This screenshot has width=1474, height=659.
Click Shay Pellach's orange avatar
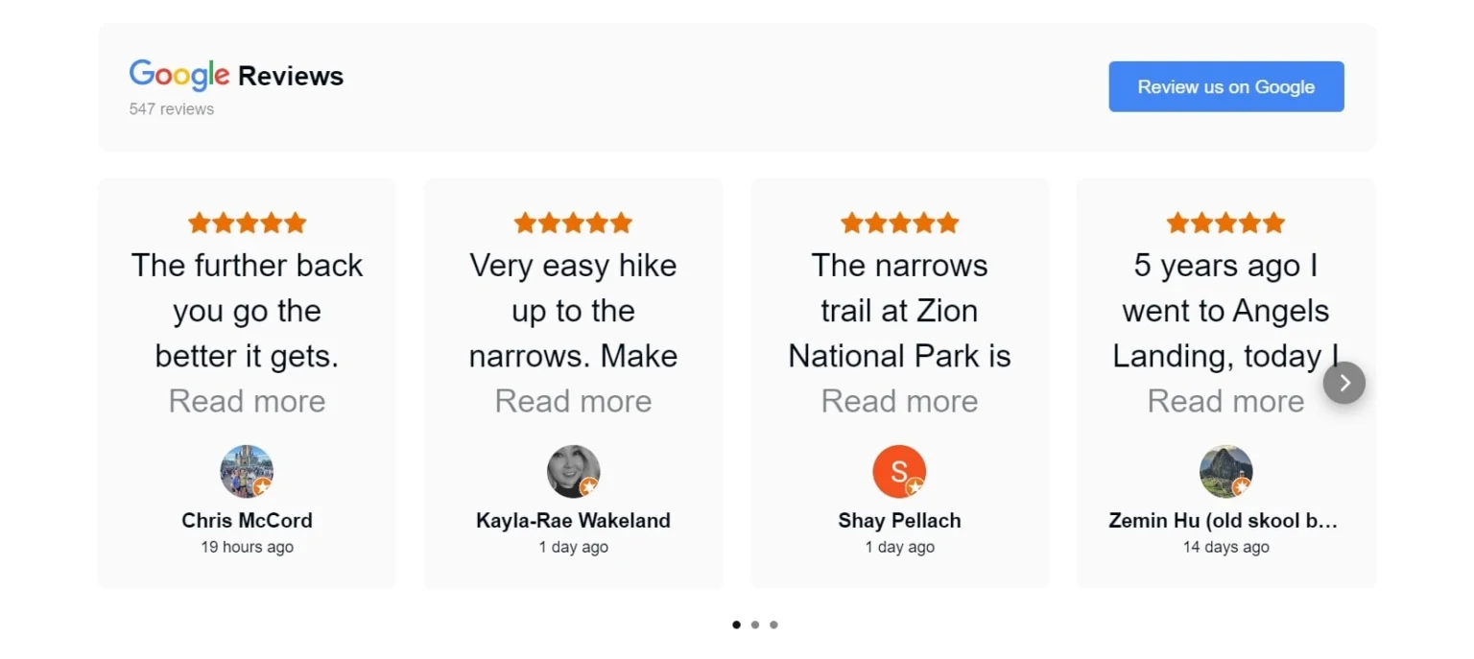[x=899, y=471]
